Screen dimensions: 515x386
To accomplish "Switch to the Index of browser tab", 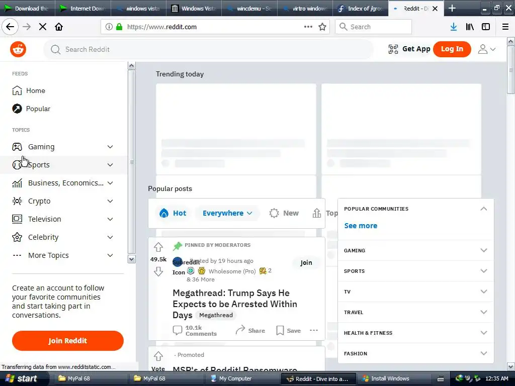I will [x=360, y=8].
